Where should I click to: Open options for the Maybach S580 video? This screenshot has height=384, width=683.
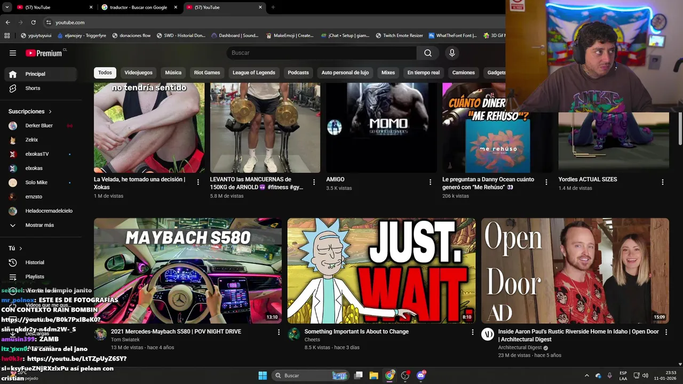click(279, 332)
